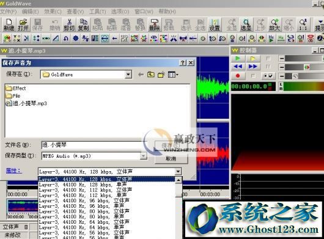Screen dimensions: 324x239
Task: Click the balance slider minus button
Action: [x=282, y=67]
